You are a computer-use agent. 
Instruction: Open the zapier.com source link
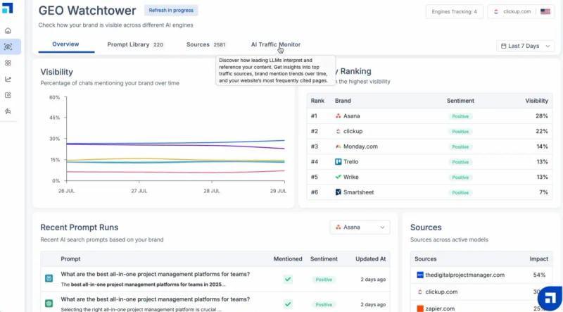440,308
